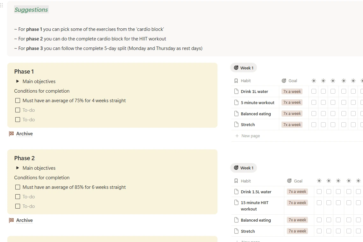Click the bookmark icon in the Habit column header

coord(236,81)
